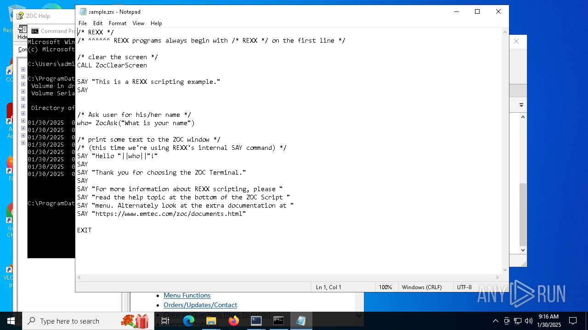The width and height of the screenshot is (588, 330).
Task: Open Task View on taskbar
Action: click(165, 321)
